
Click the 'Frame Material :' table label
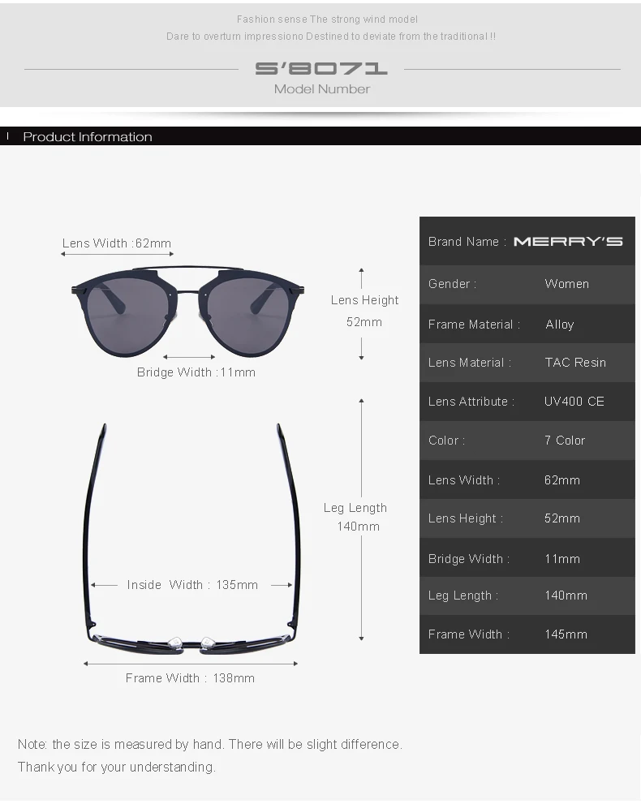point(475,325)
